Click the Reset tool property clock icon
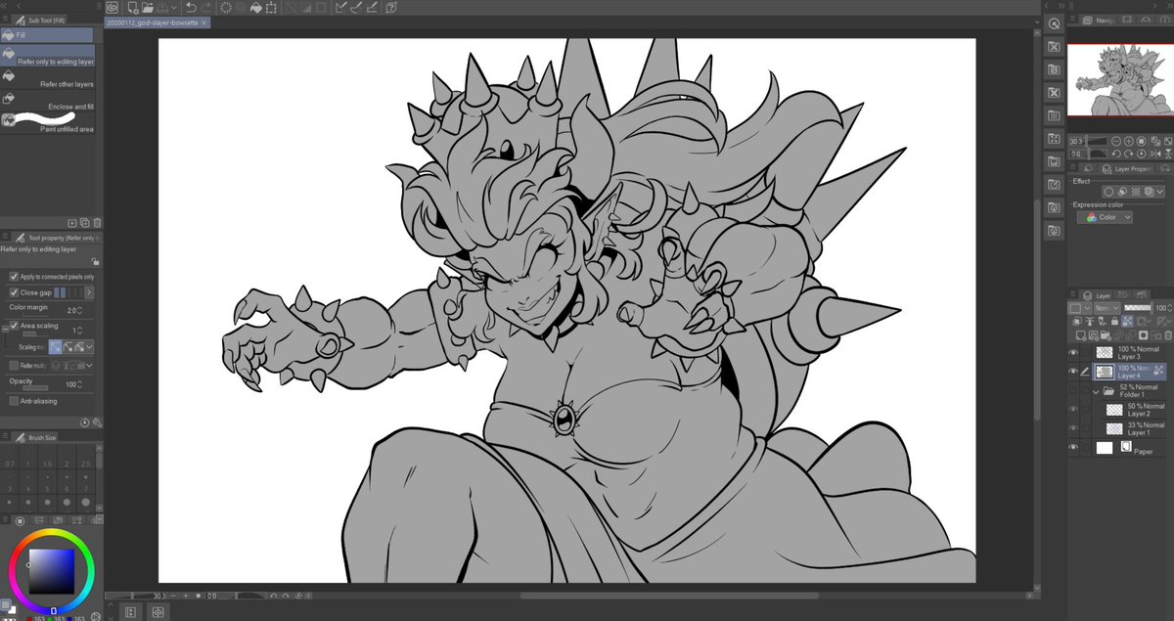1174x621 pixels. [x=84, y=422]
